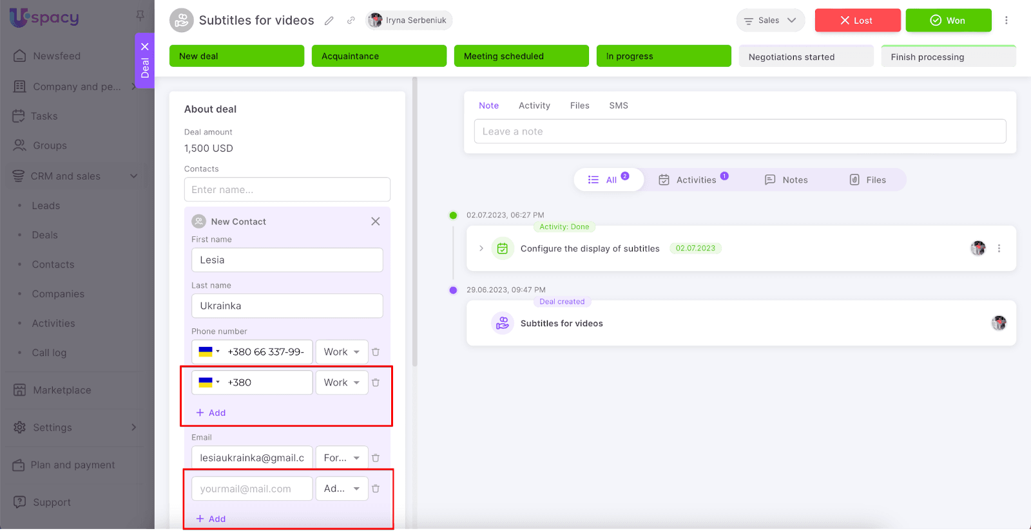Close the Deal side tab
Image resolution: width=1031 pixels, height=531 pixels.
(x=145, y=46)
